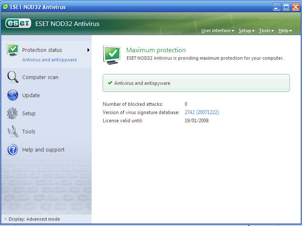Click the large Maximum protection status icon

[x=112, y=55]
